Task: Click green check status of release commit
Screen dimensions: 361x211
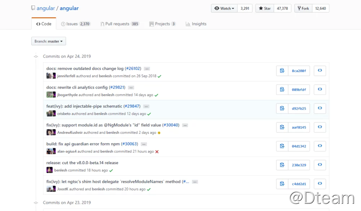Action: coord(111,171)
